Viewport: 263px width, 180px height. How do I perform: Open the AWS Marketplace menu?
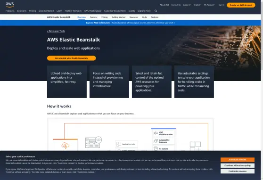[93, 11]
